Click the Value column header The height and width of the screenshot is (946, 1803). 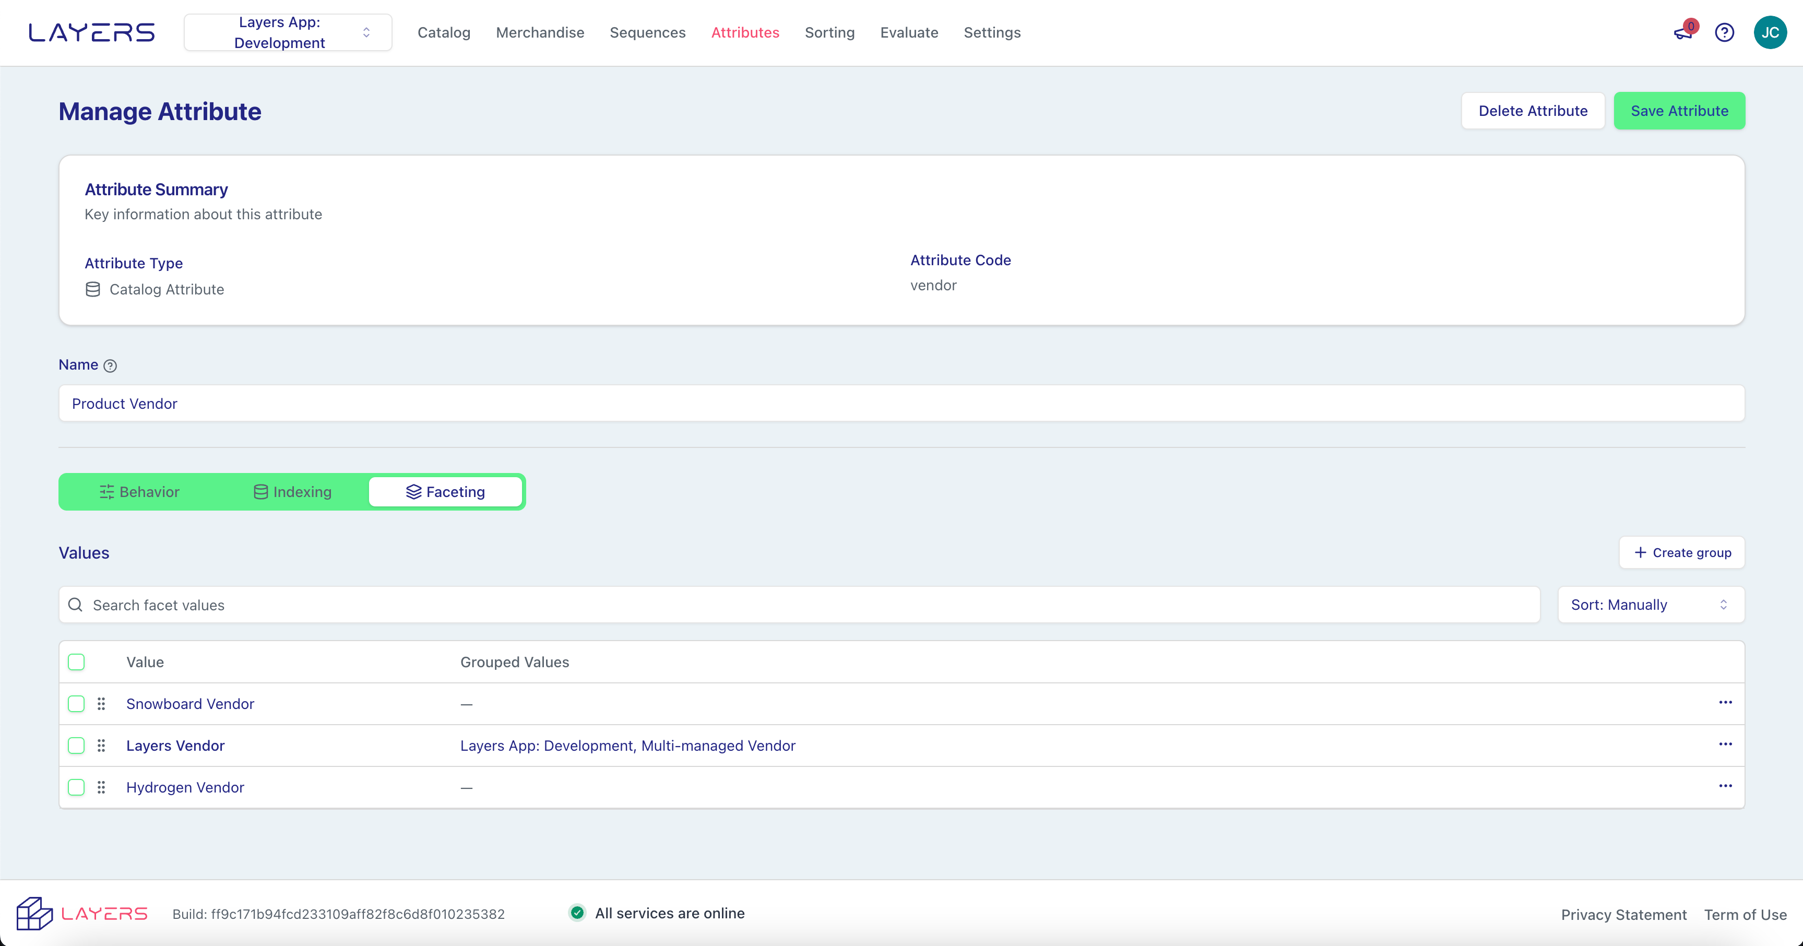pyautogui.click(x=145, y=661)
